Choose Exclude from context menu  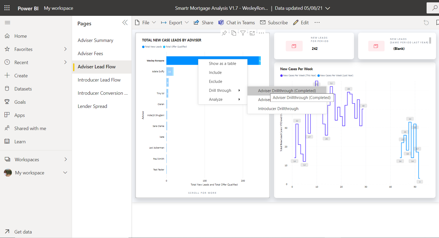coord(223,82)
